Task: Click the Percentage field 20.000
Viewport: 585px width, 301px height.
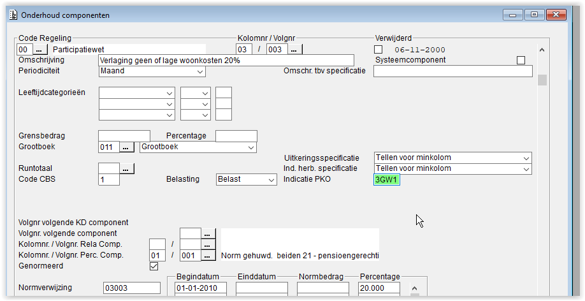Action: (x=379, y=288)
